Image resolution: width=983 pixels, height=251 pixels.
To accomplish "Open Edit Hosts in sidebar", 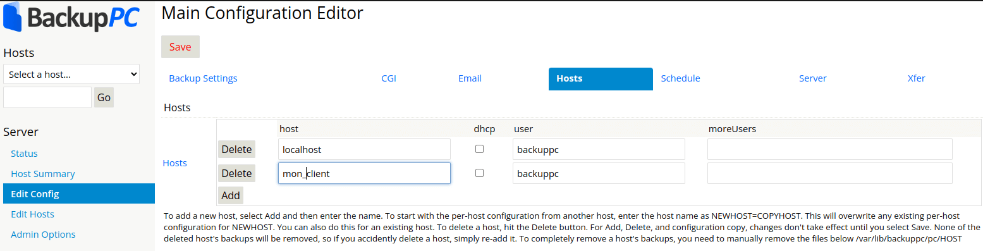I will pyautogui.click(x=32, y=214).
